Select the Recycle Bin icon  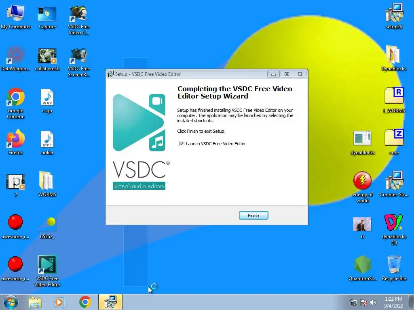coord(394,268)
